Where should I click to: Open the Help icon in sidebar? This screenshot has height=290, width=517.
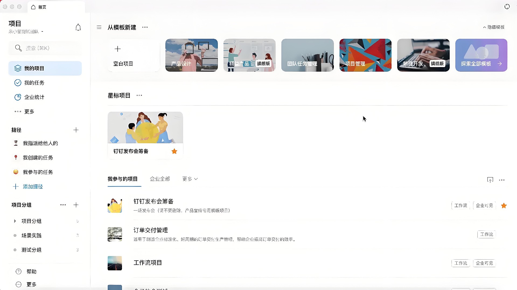(19, 271)
